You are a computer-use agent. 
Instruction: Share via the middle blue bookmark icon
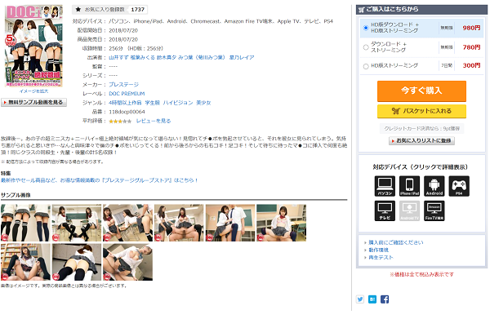(372, 299)
